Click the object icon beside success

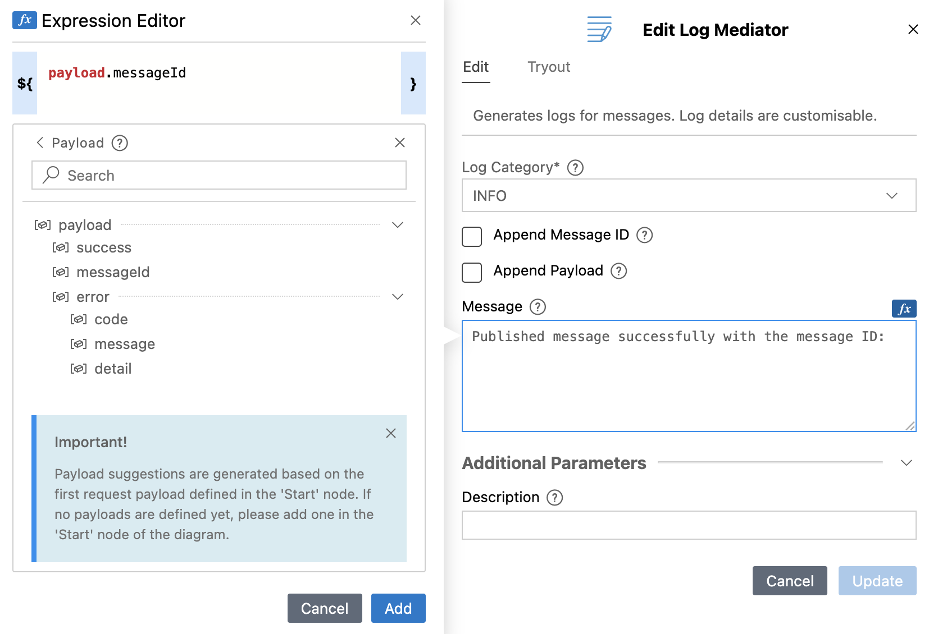[61, 247]
